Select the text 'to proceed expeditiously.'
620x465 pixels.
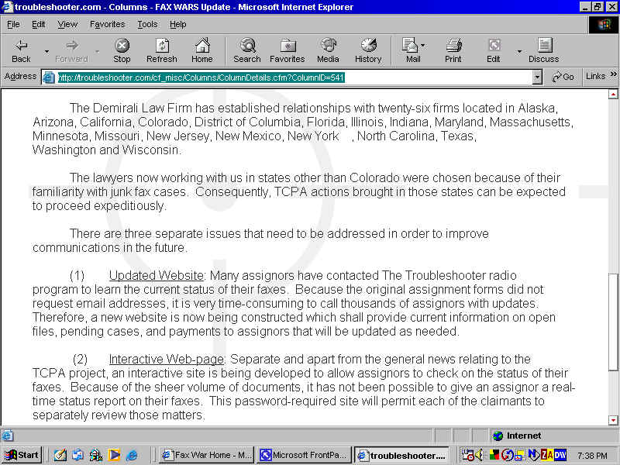click(99, 205)
